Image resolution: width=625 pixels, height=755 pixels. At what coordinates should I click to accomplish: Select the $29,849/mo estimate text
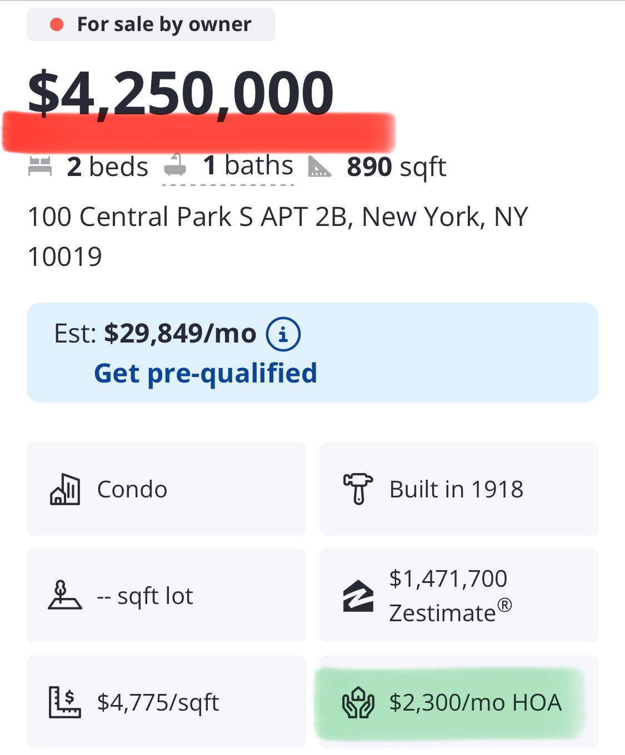pos(180,334)
